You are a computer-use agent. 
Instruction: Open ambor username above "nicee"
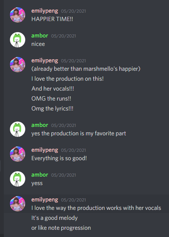tap(40, 36)
